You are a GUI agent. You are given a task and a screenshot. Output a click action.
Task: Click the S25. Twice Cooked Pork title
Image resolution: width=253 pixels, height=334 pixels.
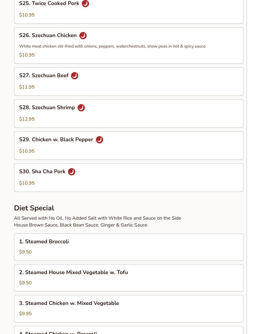coord(49,3)
